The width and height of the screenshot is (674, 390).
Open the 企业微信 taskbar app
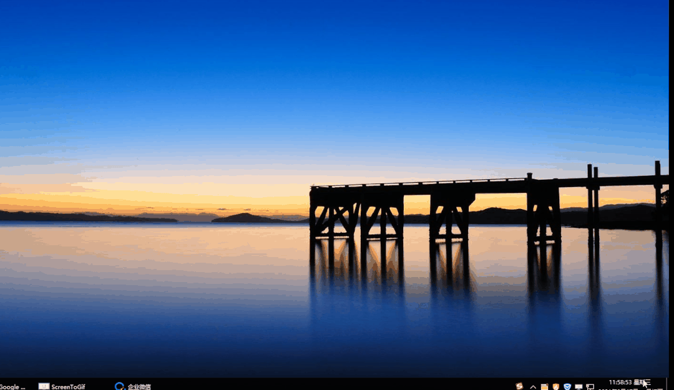(133, 386)
